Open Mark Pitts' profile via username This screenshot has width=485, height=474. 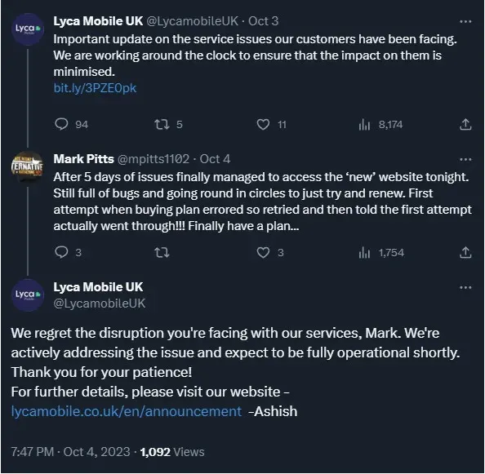pos(154,159)
